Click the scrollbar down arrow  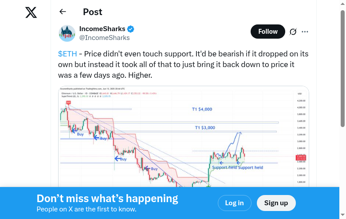point(342,215)
